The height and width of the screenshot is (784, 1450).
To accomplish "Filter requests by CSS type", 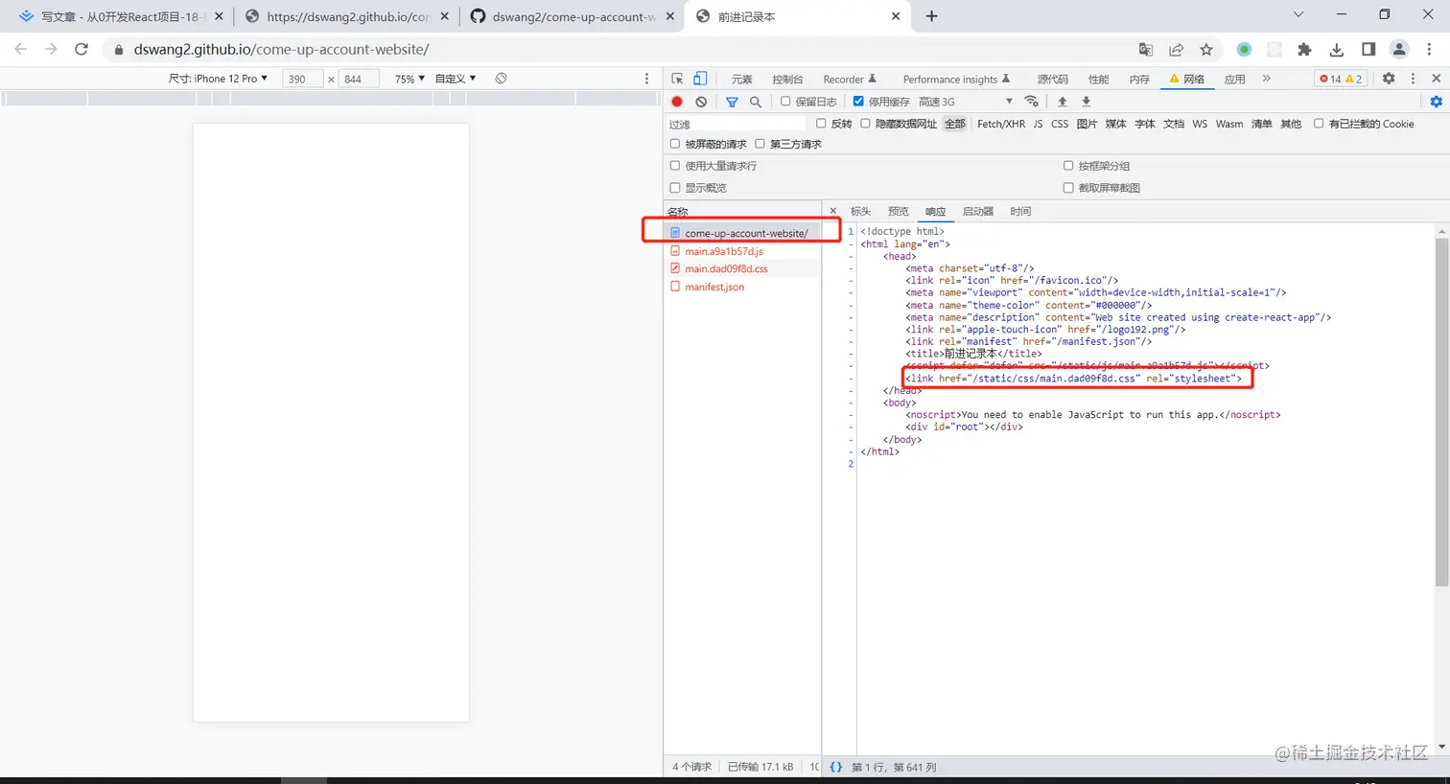I will [1060, 124].
